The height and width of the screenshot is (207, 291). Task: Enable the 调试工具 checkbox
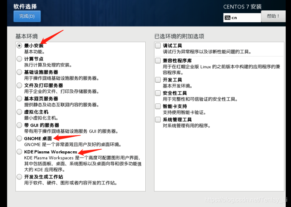point(158,46)
